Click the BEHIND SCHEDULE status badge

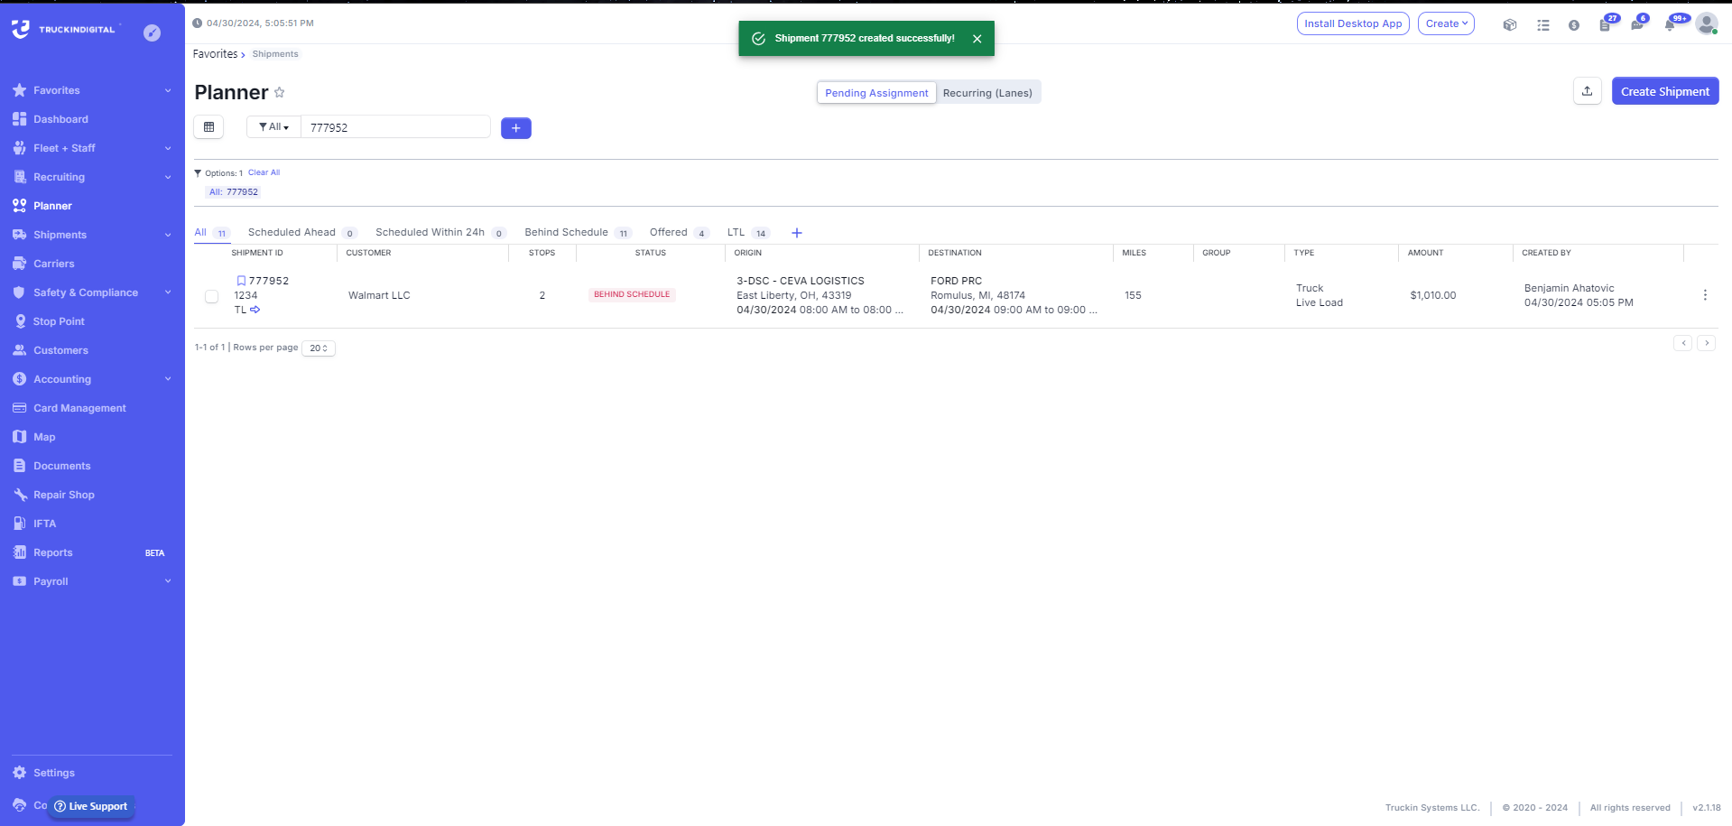pyautogui.click(x=632, y=295)
